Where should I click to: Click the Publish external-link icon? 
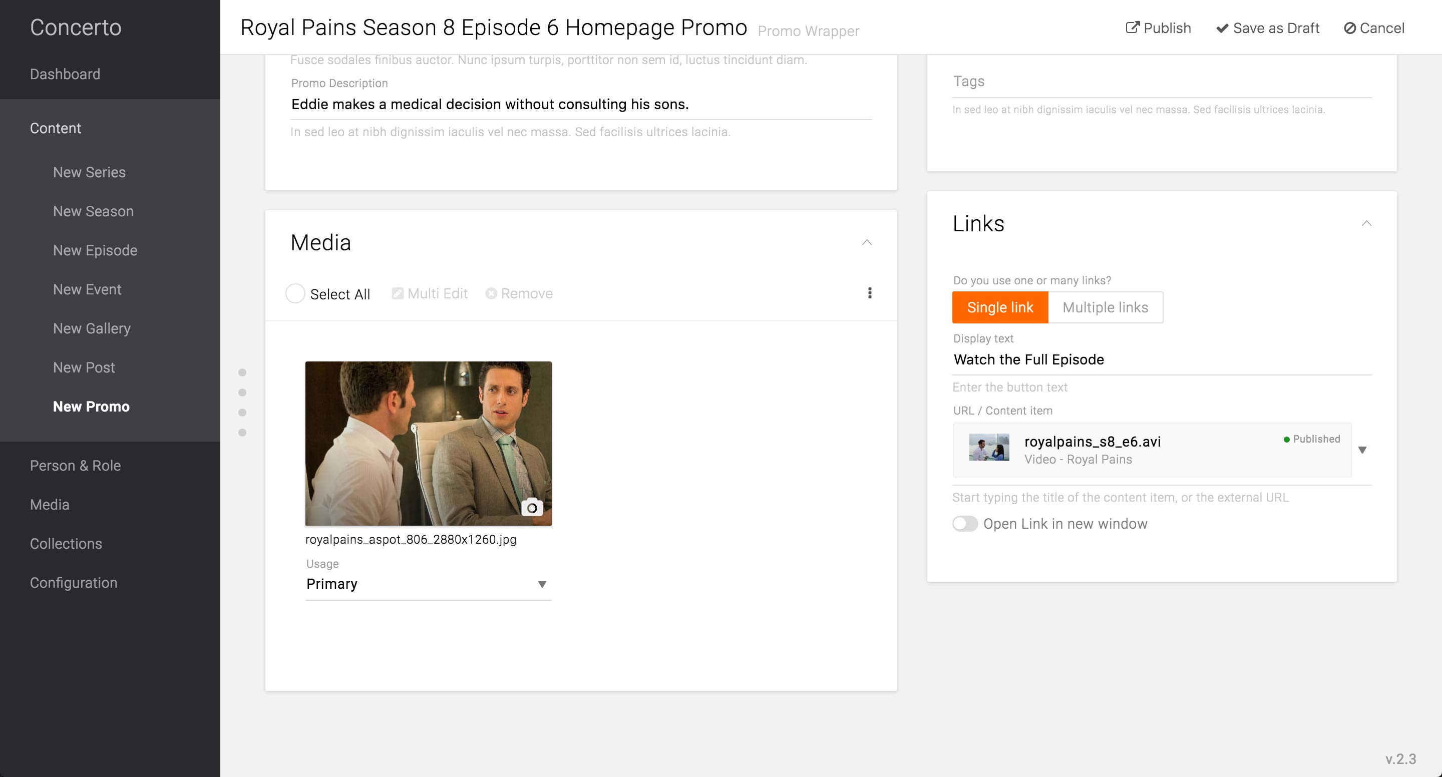[x=1132, y=28]
